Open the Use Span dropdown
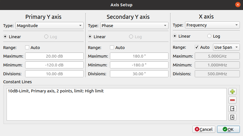Screen dimensions: 243x136 (x=227, y=47)
